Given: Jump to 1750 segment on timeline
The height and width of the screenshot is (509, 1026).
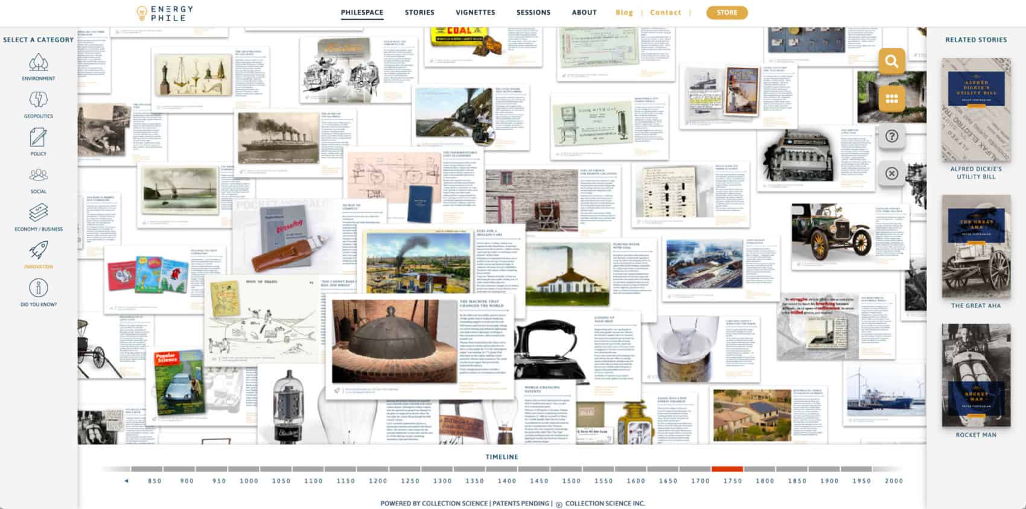Looking at the screenshot, I should tap(727, 469).
